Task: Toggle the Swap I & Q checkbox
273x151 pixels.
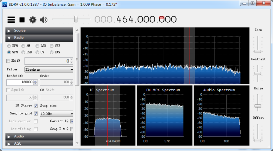Action: (72, 129)
